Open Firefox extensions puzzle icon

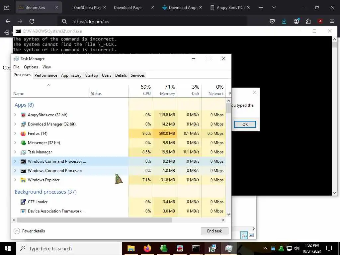tap(308, 21)
